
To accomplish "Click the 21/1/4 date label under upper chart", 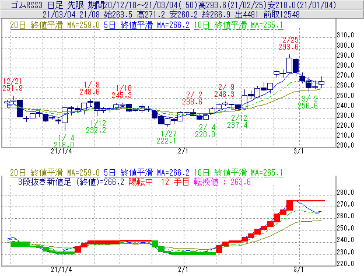I will (x=61, y=151).
